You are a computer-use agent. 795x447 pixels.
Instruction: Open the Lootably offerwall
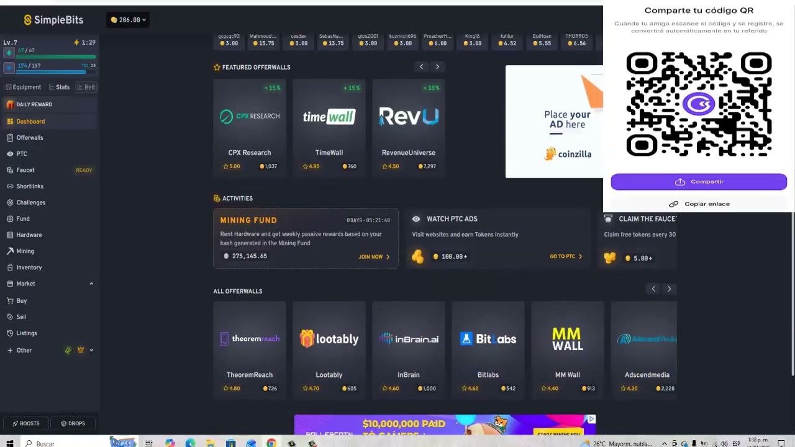[329, 350]
